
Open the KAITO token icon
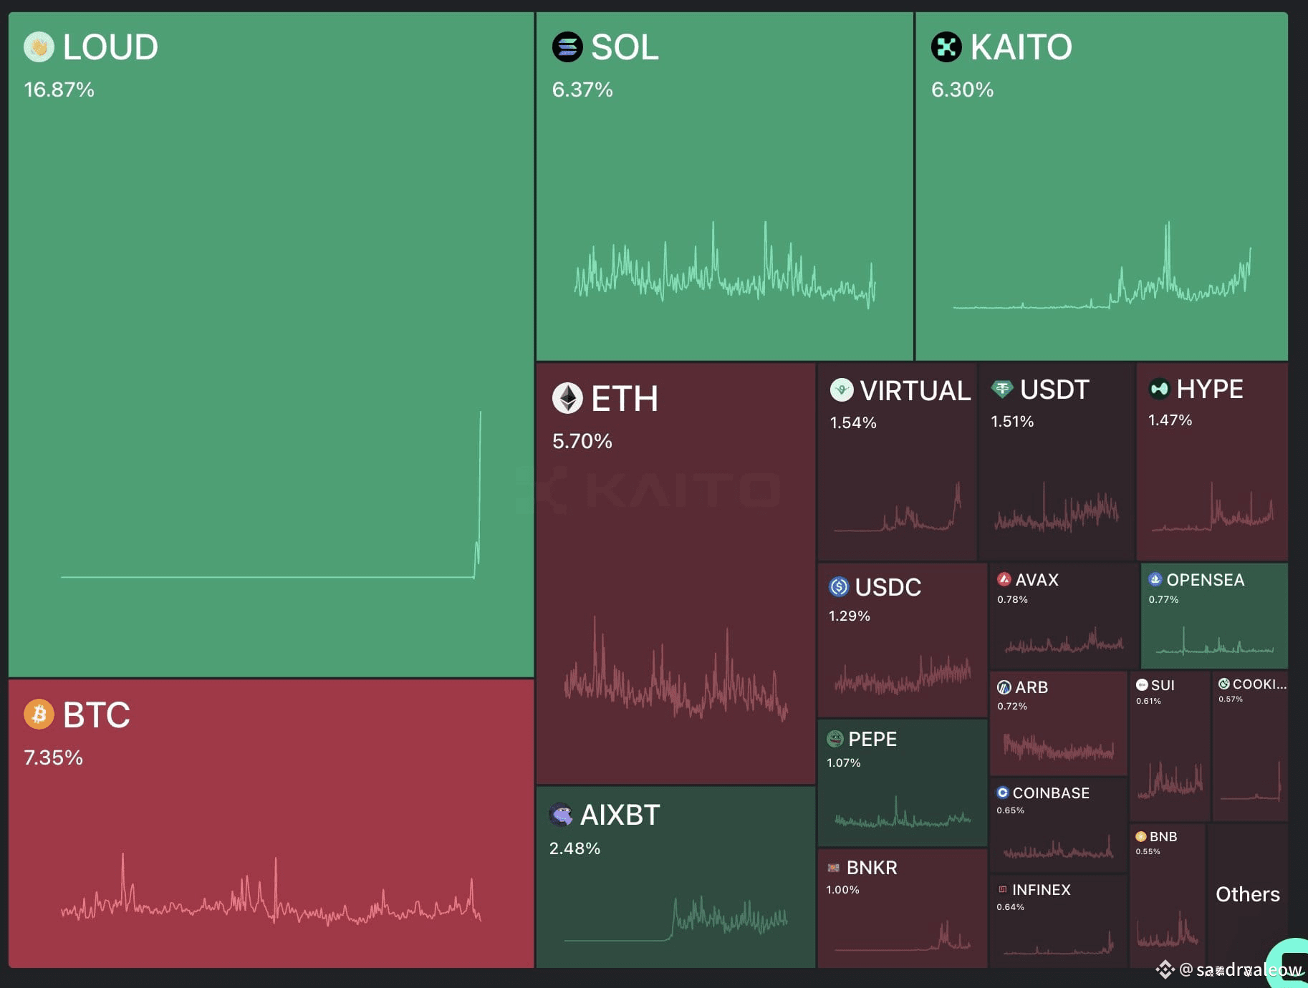tap(946, 47)
